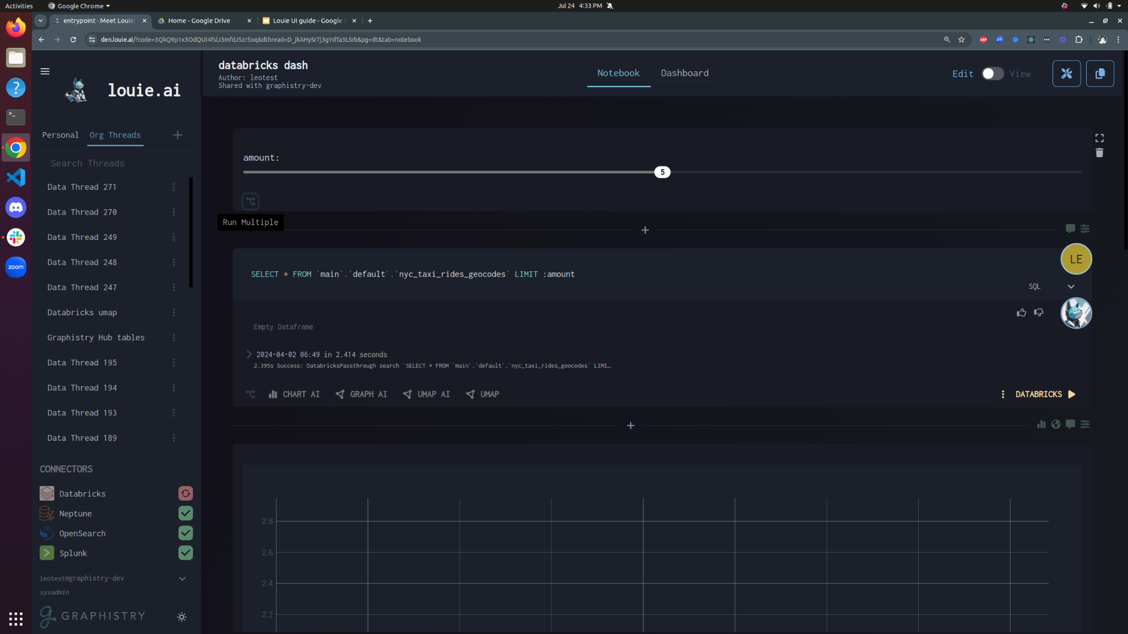
Task: Click comment icon beside second plus
Action: [x=1070, y=424]
